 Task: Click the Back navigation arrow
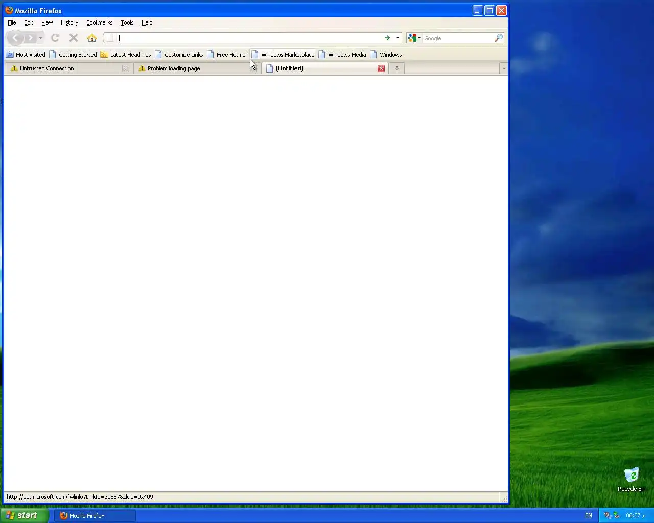tap(15, 38)
